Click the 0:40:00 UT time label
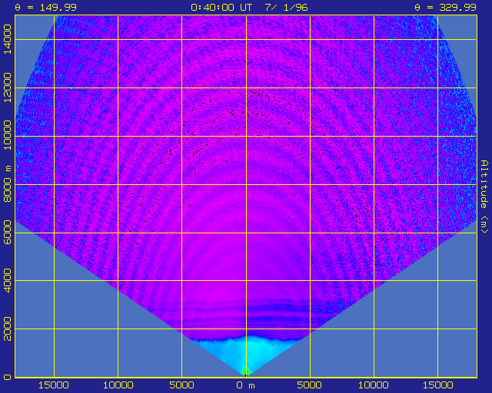The height and width of the screenshot is (393, 492). pos(221,7)
